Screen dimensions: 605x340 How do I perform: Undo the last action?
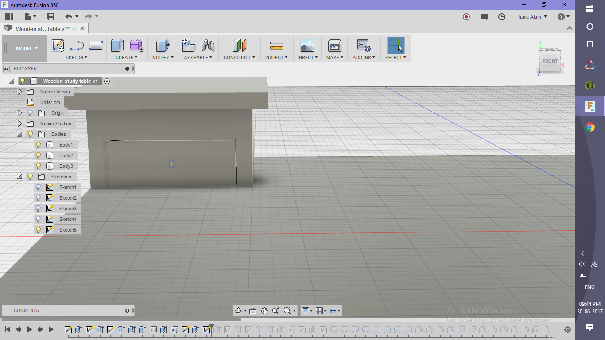click(x=69, y=17)
